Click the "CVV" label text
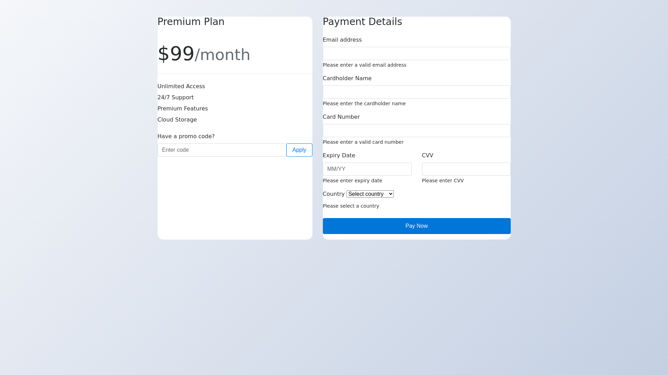The width and height of the screenshot is (668, 375). pos(427,156)
